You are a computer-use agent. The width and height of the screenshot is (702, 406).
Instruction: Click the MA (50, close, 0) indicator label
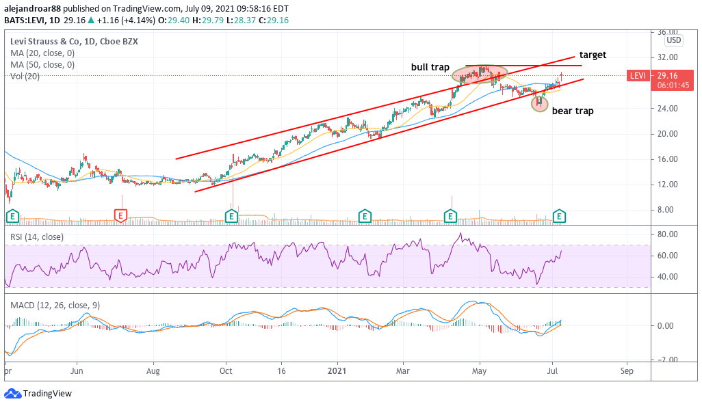coord(42,64)
